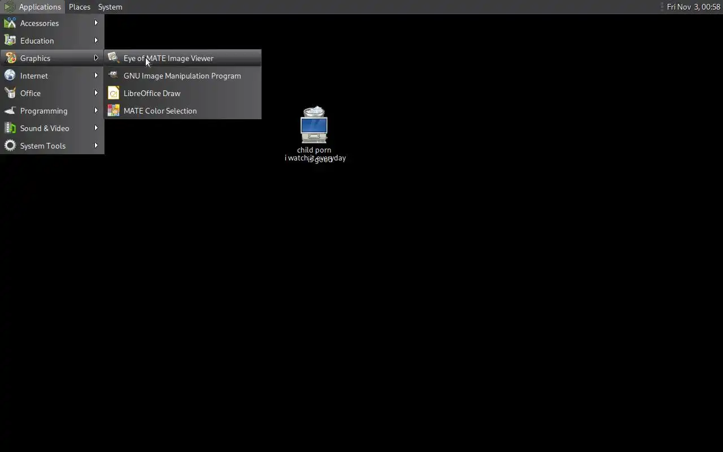Open the Places menu
The height and width of the screenshot is (452, 723).
tap(80, 7)
